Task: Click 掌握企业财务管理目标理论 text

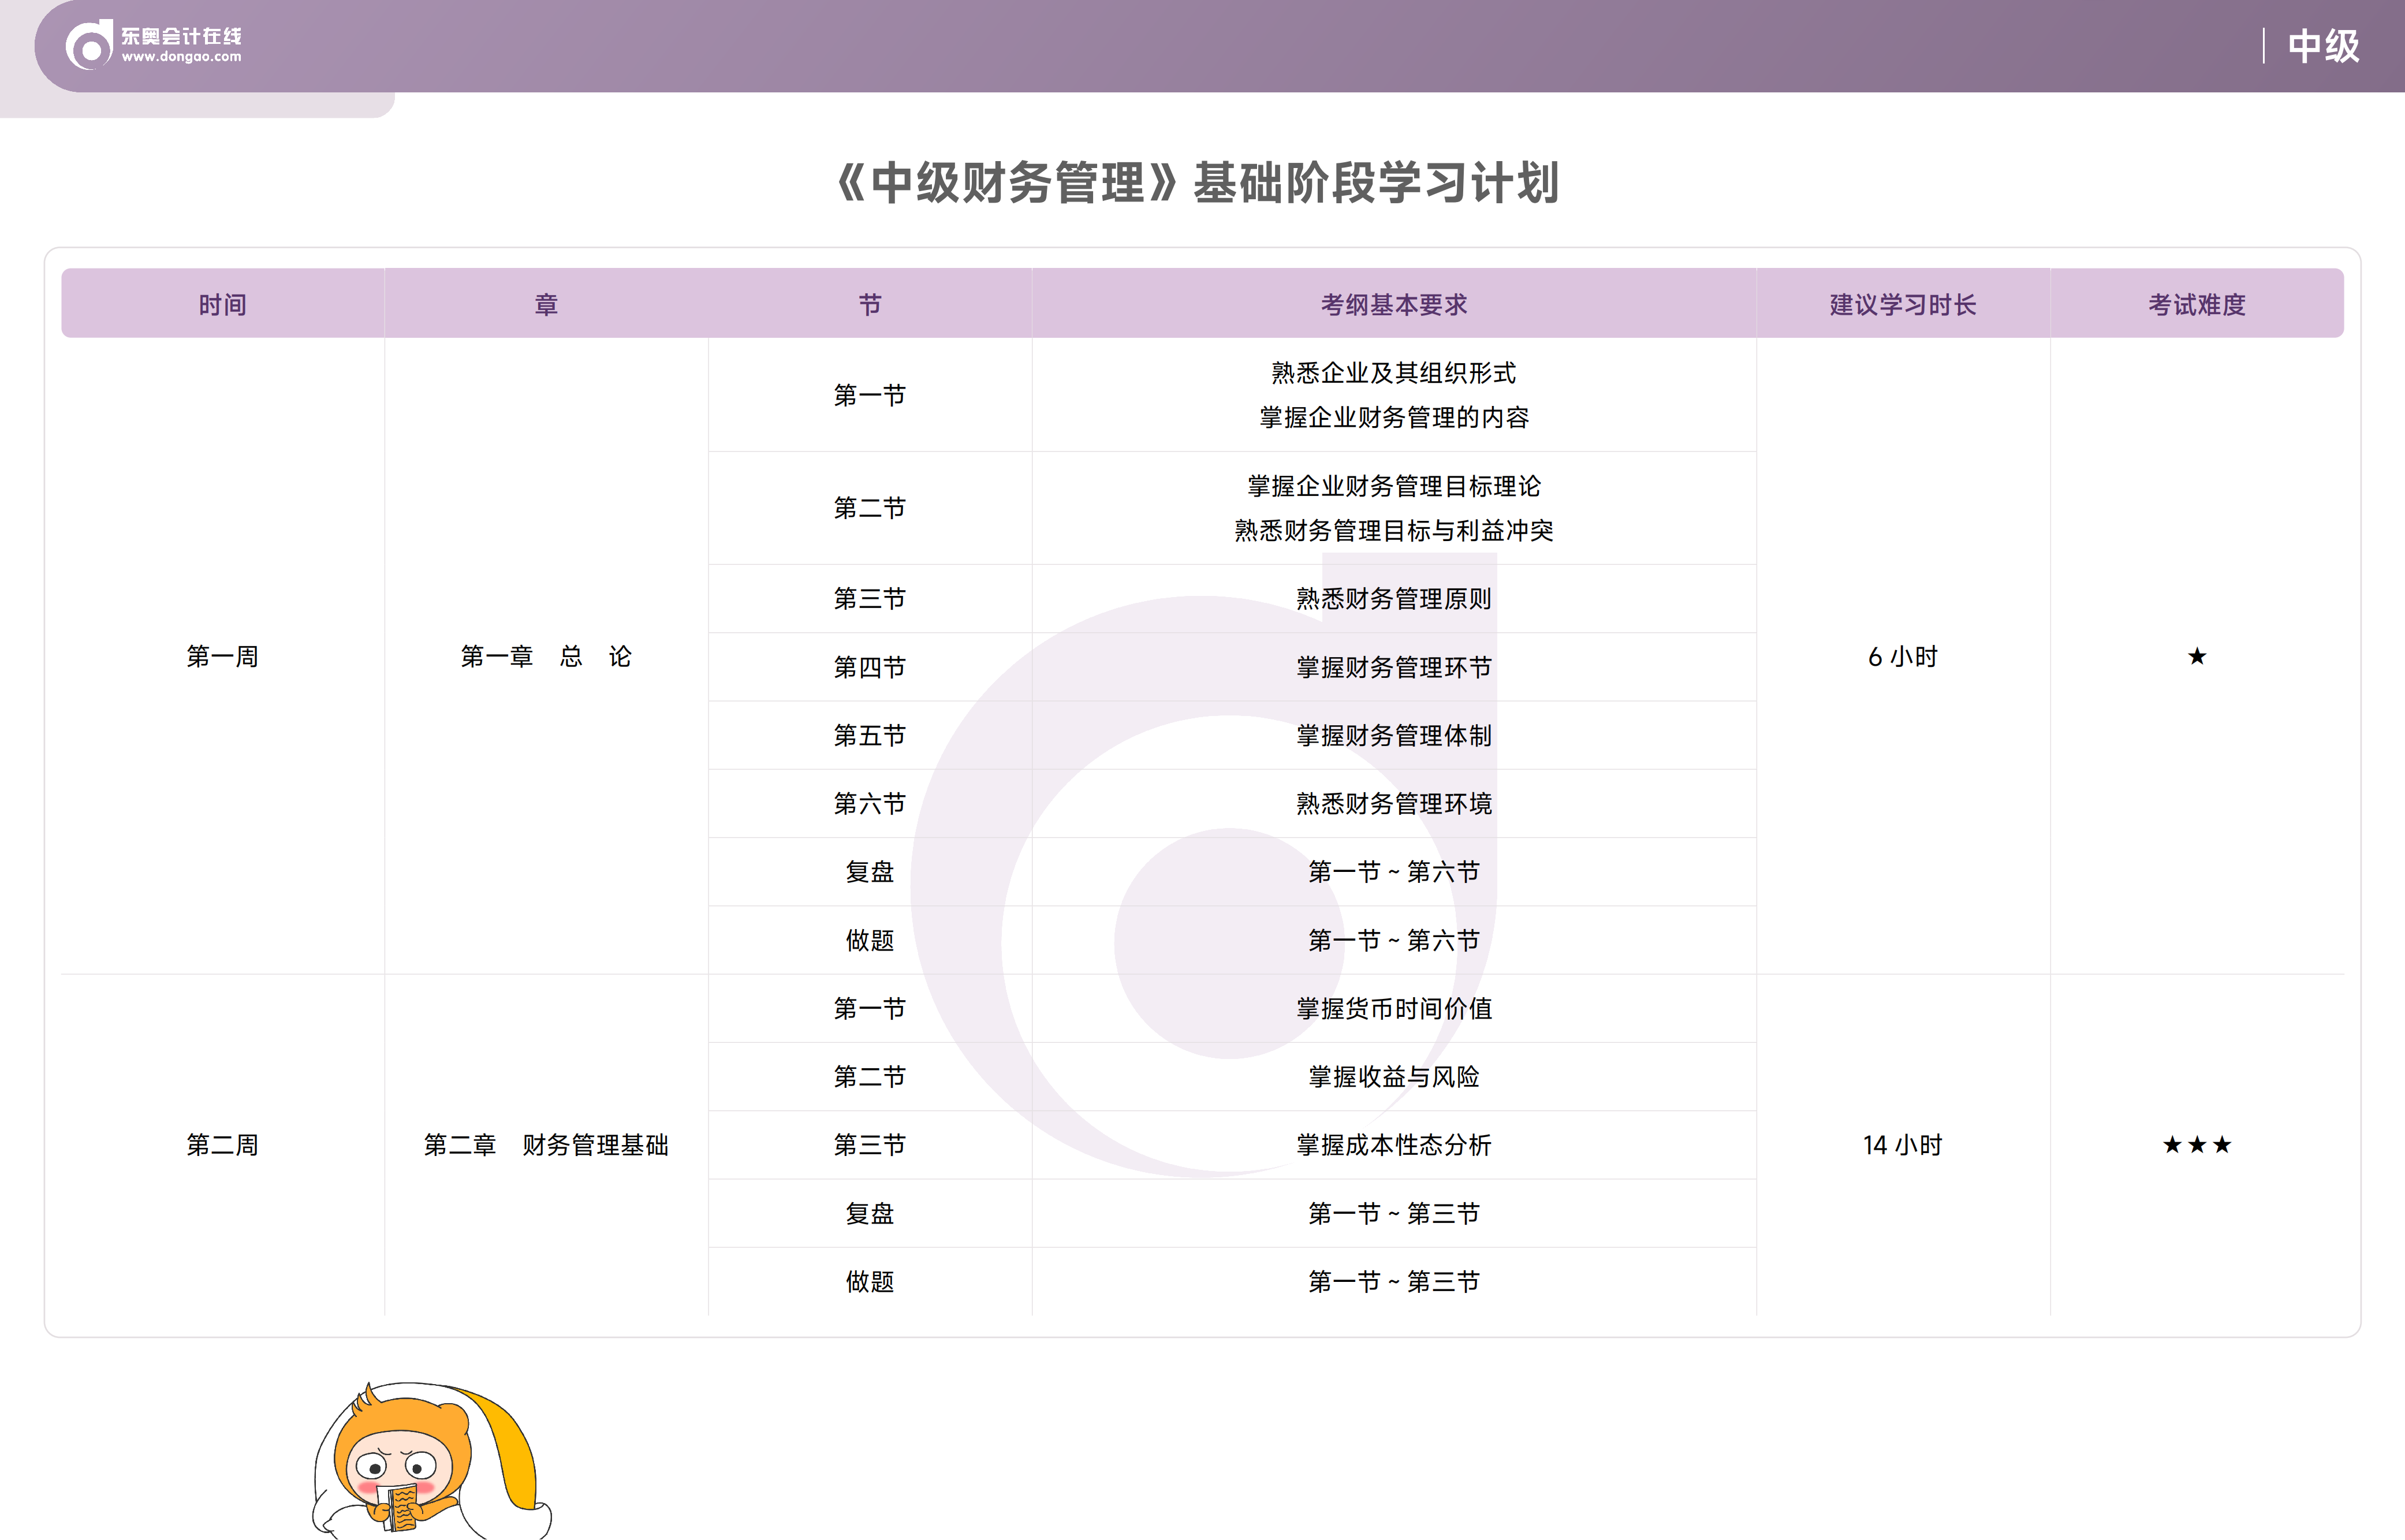Action: (x=1394, y=486)
